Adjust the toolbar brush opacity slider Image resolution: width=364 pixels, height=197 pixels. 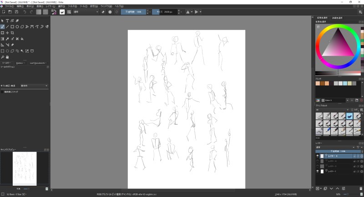(x=133, y=12)
